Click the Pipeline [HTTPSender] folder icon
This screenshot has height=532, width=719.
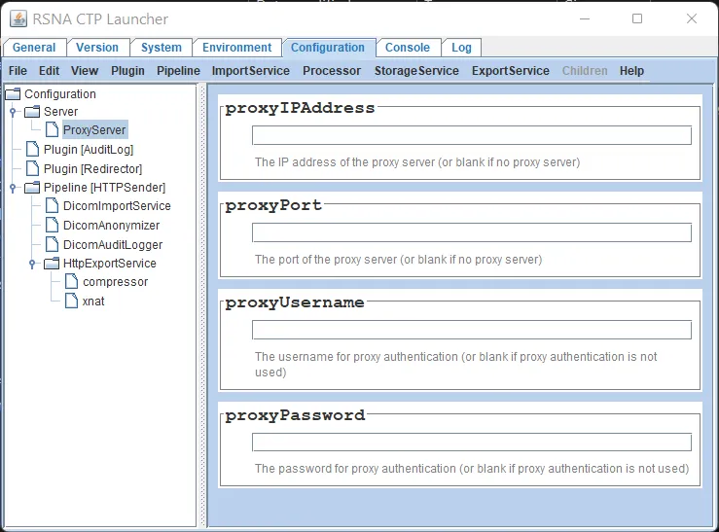coord(32,188)
